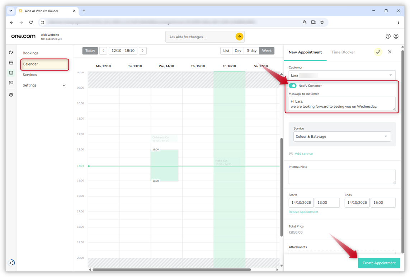Go to next week arrow
Screen dimensions: 410x277
143,50
